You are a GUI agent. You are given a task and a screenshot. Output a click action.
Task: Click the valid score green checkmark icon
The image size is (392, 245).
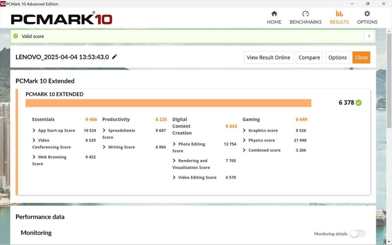click(x=15, y=36)
